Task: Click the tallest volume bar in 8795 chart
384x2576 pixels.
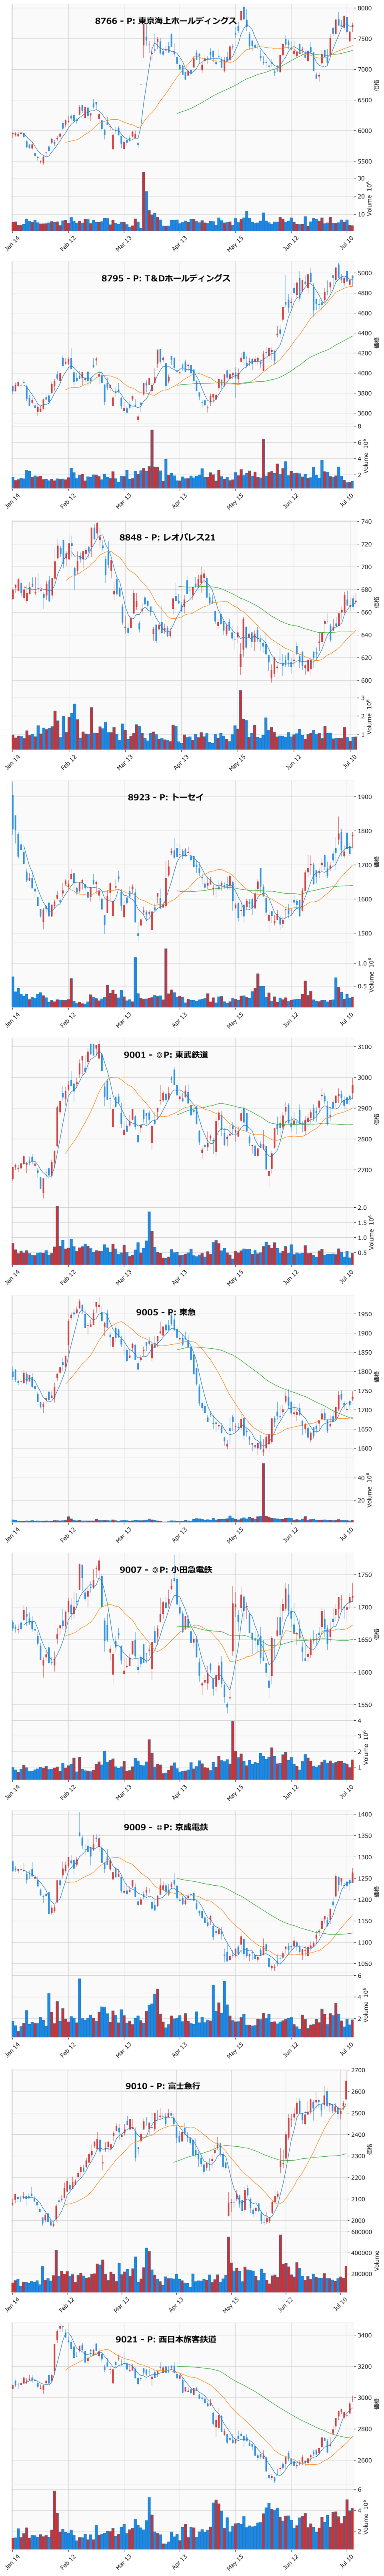Action: pos(152,459)
